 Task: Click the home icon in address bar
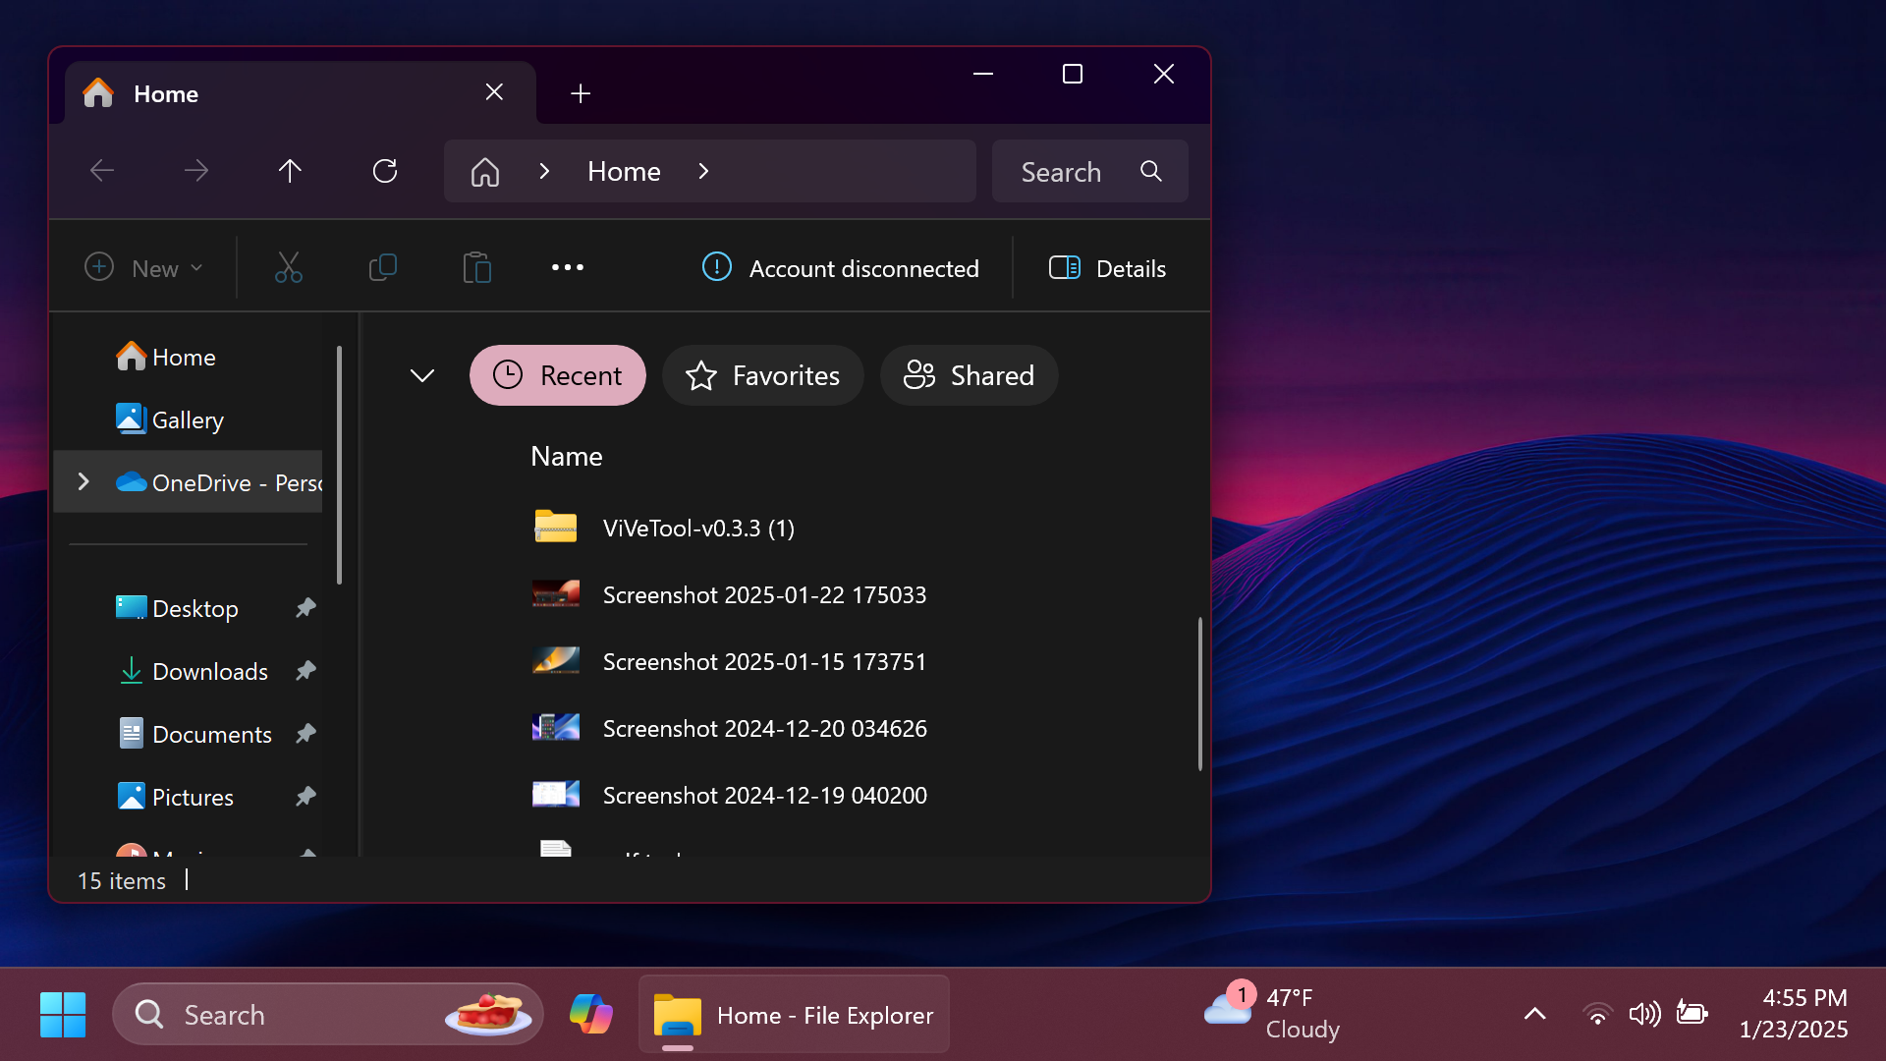[485, 172]
